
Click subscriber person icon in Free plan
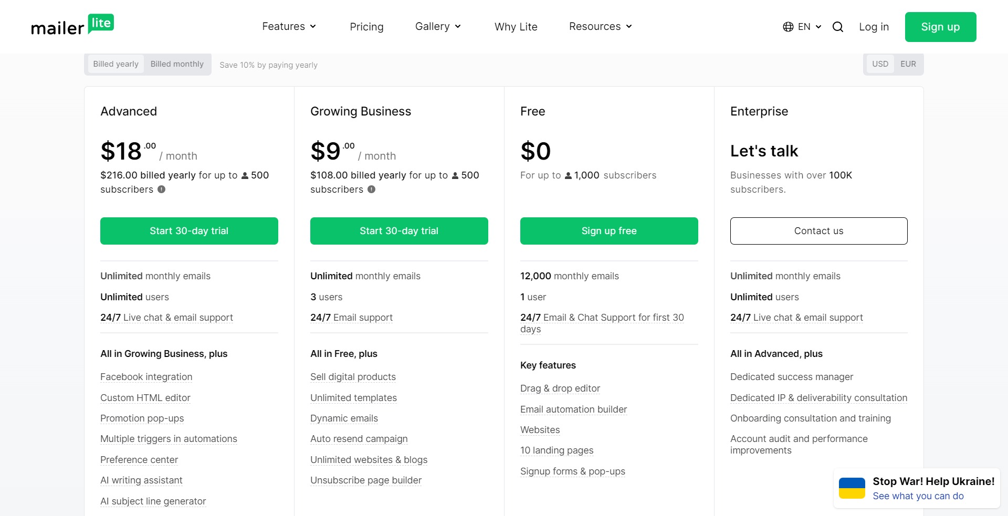tap(568, 176)
